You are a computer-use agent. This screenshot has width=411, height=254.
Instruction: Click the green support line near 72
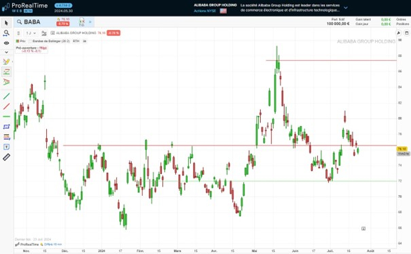point(279,181)
